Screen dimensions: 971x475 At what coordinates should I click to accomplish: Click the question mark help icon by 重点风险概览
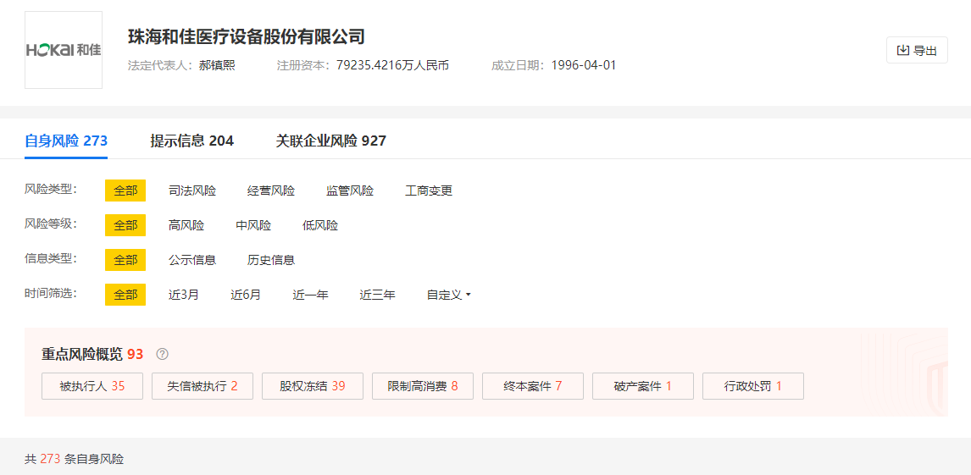(162, 355)
